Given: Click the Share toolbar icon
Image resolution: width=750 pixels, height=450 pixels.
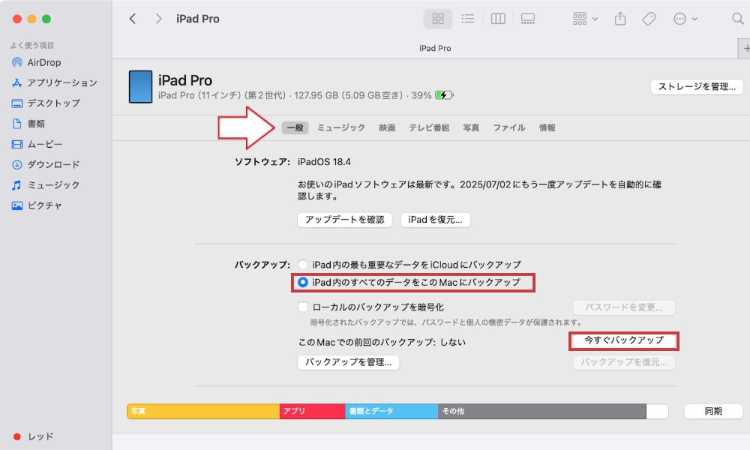Looking at the screenshot, I should tap(620, 19).
